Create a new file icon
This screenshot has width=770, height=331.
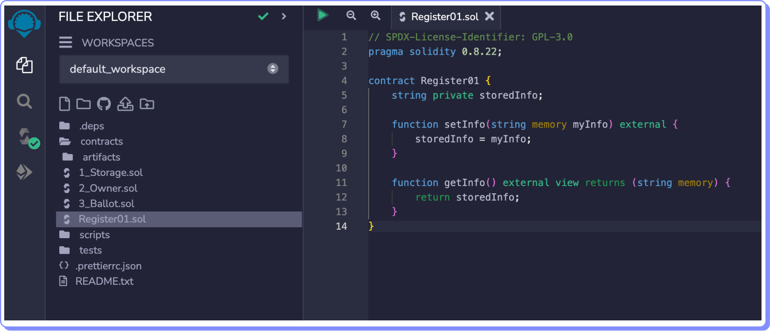click(x=64, y=104)
